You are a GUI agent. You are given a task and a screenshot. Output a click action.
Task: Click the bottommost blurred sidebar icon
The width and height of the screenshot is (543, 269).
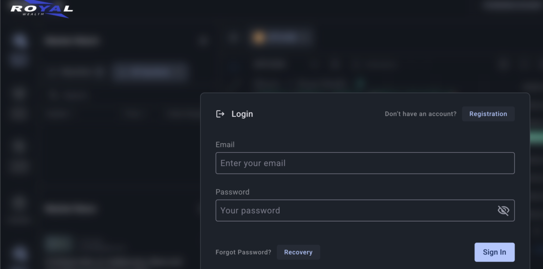20,253
